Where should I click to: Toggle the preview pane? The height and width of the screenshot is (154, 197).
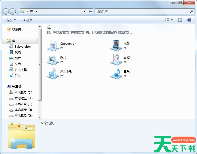pyautogui.click(x=180, y=20)
